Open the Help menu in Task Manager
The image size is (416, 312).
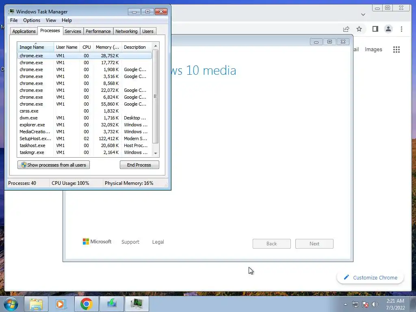pyautogui.click(x=67, y=20)
